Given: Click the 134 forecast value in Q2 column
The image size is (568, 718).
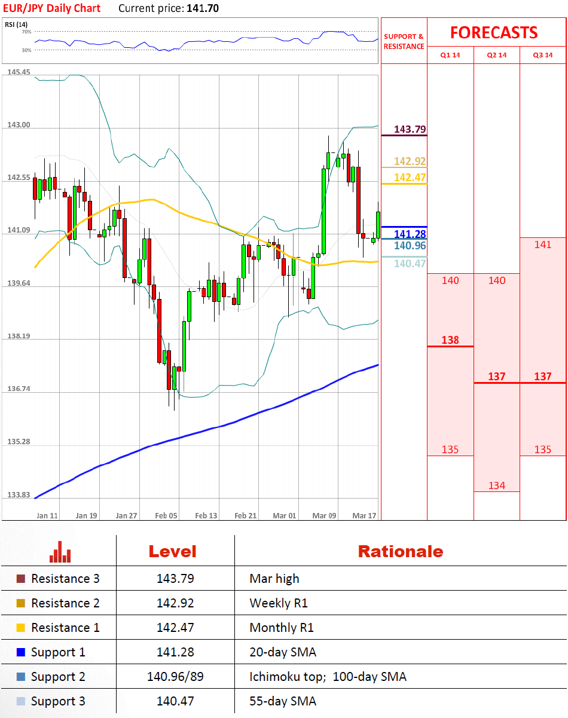Looking at the screenshot, I should 497,485.
